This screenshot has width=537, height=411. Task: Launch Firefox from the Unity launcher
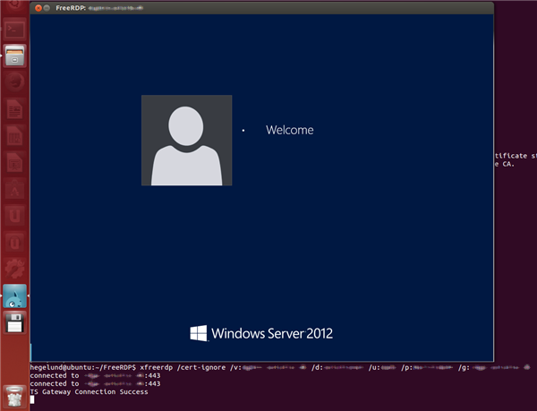[x=14, y=82]
